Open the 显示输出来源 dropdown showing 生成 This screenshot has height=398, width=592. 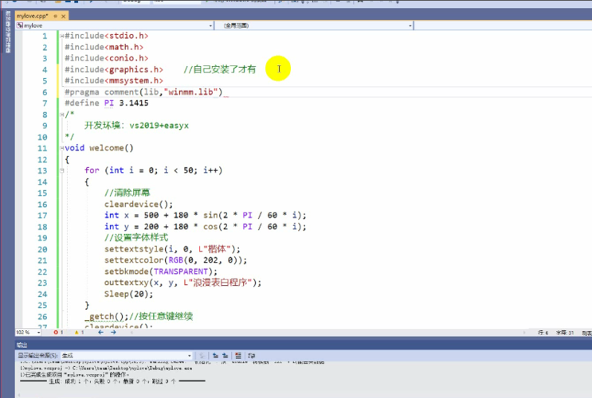pos(127,355)
